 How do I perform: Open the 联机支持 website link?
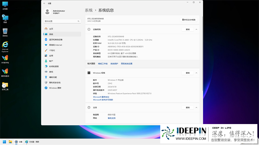tap(112, 118)
